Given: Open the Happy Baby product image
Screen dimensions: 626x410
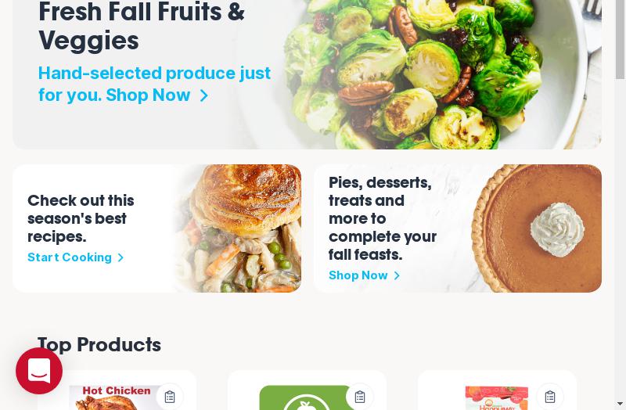Looking at the screenshot, I should pos(497,397).
